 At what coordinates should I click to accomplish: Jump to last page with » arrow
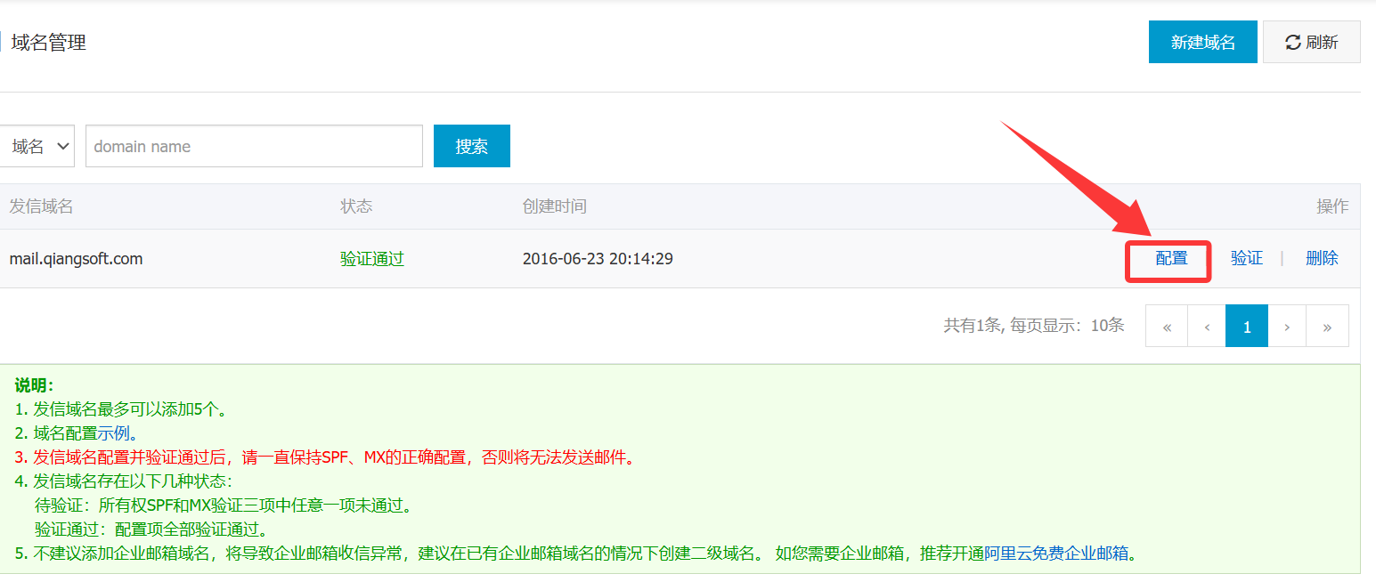[1327, 327]
